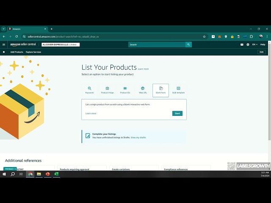This screenshot has width=271, height=203.
Task: Open the messages envelope icon
Action: coord(242,44)
